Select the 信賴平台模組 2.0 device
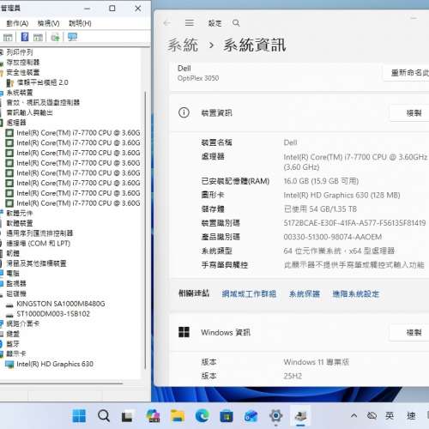429x429 pixels. point(42,82)
